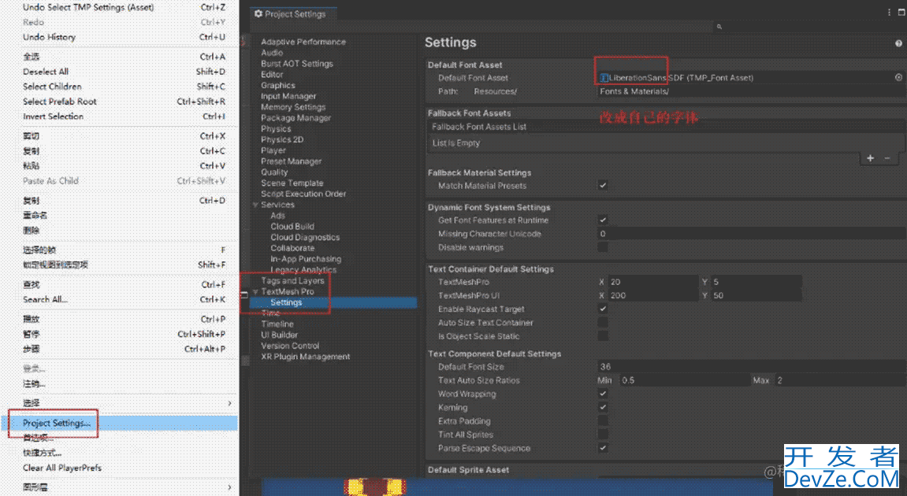Toggle Enable Raycast Target checkbox
This screenshot has width=907, height=496.
click(x=603, y=309)
